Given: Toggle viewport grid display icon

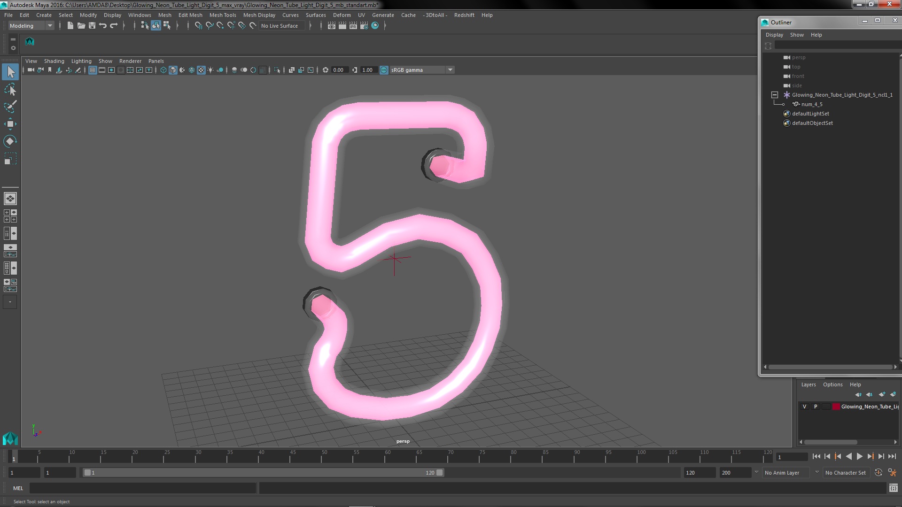Looking at the screenshot, I should (93, 70).
